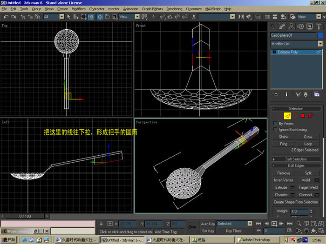The image size is (326, 244).
Task: Click Configure Modifier Sets icon
Action: tap(317, 94)
